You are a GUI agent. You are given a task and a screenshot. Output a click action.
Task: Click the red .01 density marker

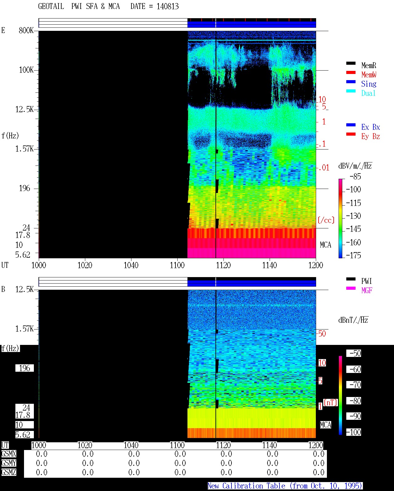(x=324, y=168)
